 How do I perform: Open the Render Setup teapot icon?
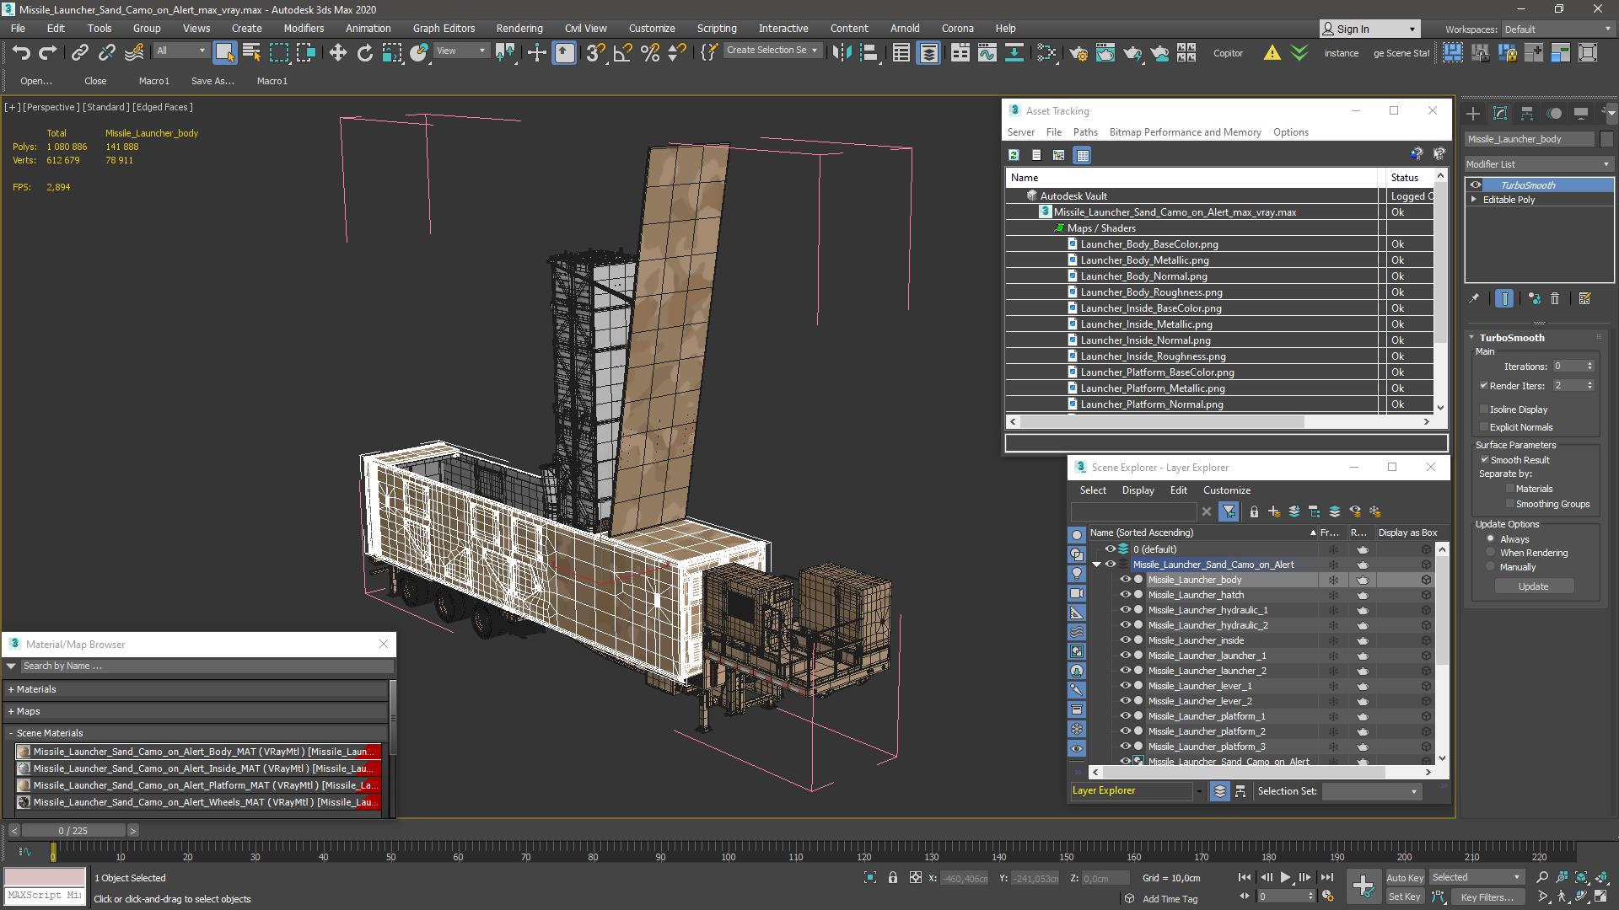(x=1078, y=53)
